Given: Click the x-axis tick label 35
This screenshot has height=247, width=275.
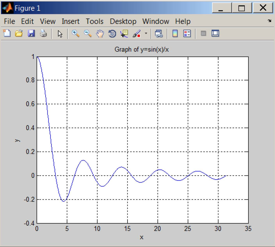Looking at the screenshot, I should (x=248, y=228).
